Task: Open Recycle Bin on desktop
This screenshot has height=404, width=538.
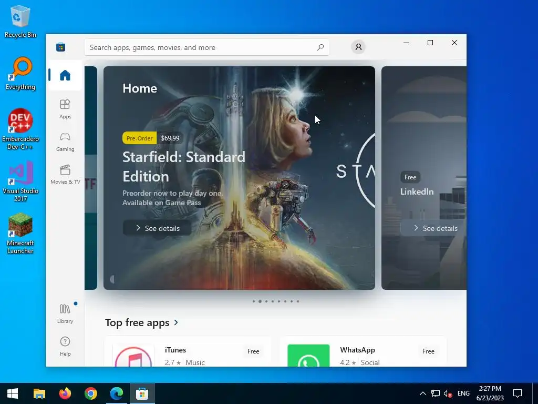Action: pyautogui.click(x=20, y=21)
